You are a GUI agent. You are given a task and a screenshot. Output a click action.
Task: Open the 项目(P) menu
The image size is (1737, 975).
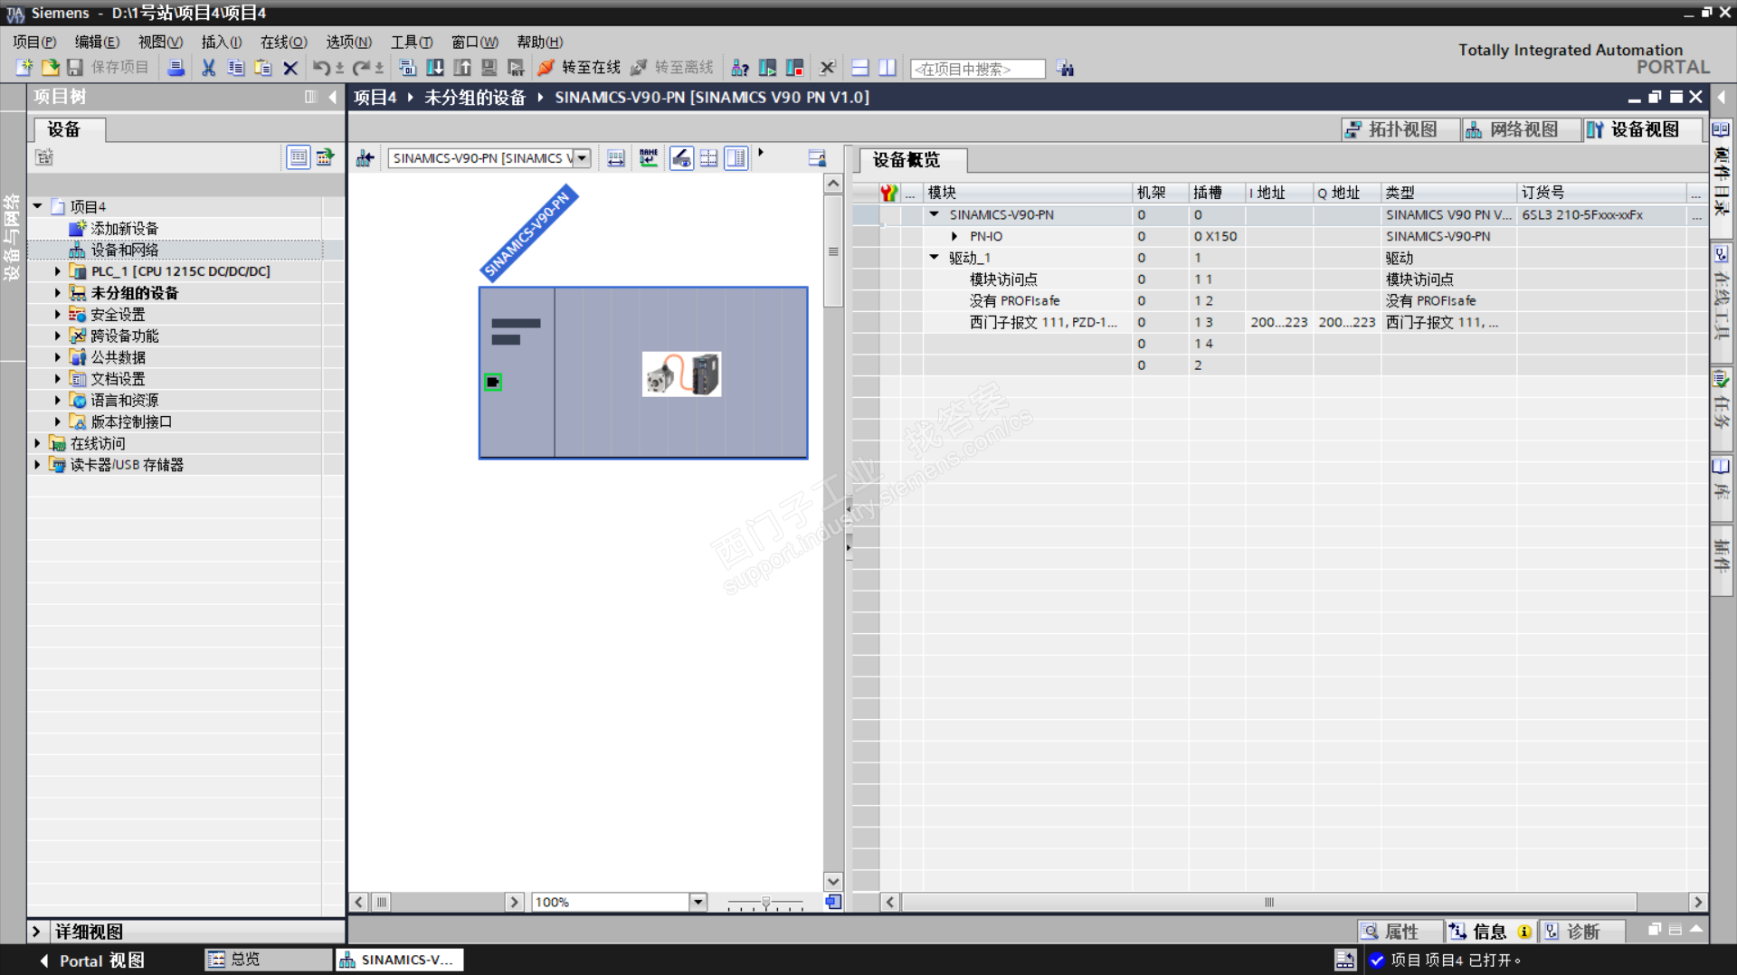click(34, 42)
